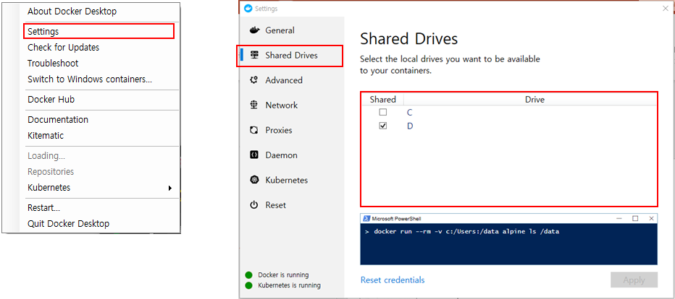Click the Kubernetes wheel icon
The height and width of the screenshot is (299, 675).
click(254, 180)
